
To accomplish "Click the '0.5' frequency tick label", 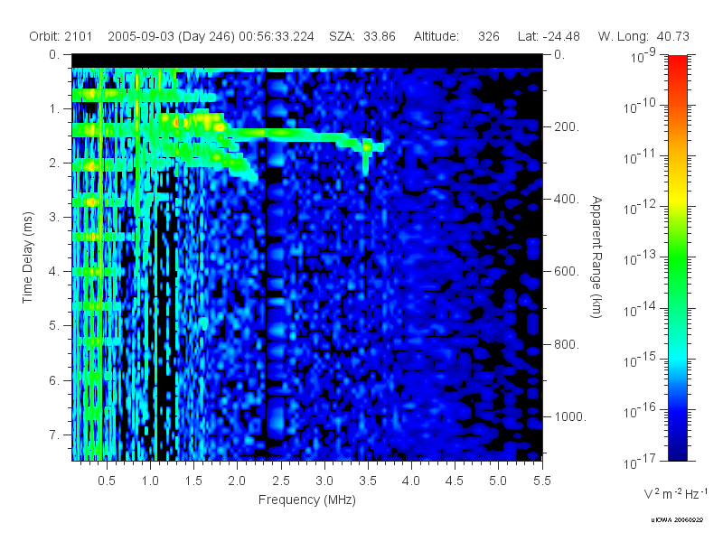I will (x=107, y=481).
